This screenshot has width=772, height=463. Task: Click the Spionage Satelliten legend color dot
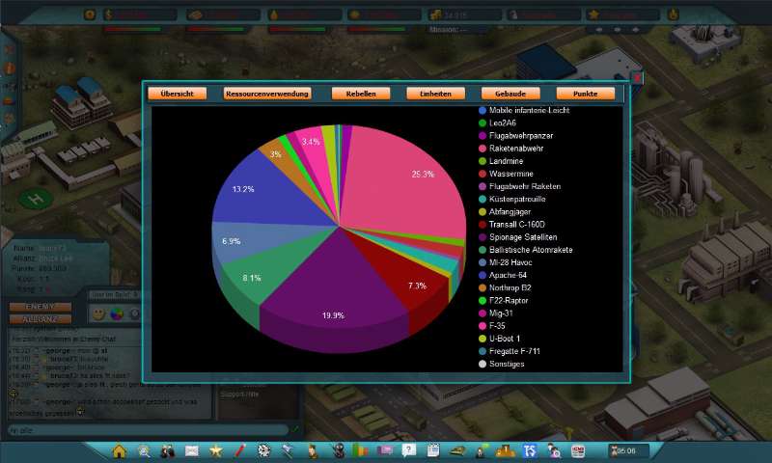(x=482, y=237)
